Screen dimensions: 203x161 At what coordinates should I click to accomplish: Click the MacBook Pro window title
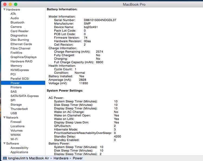click(134, 5)
